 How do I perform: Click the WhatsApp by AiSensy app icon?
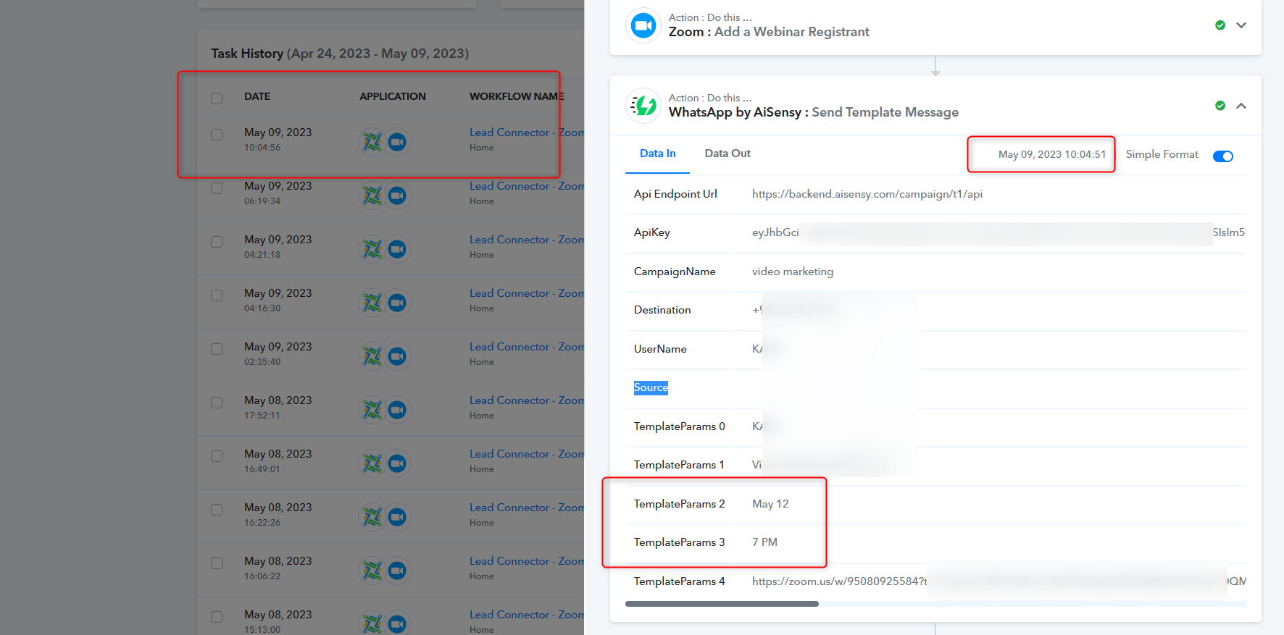click(643, 106)
